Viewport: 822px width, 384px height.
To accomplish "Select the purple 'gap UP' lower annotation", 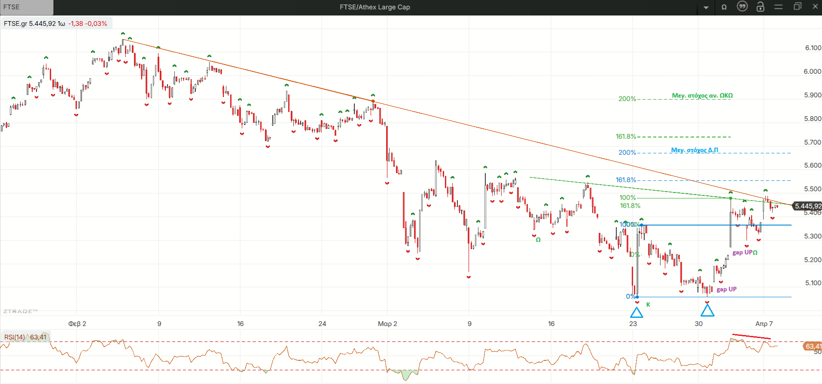I will (726, 290).
